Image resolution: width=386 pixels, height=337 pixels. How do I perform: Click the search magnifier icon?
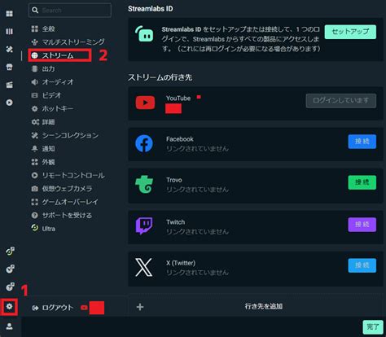tap(35, 11)
